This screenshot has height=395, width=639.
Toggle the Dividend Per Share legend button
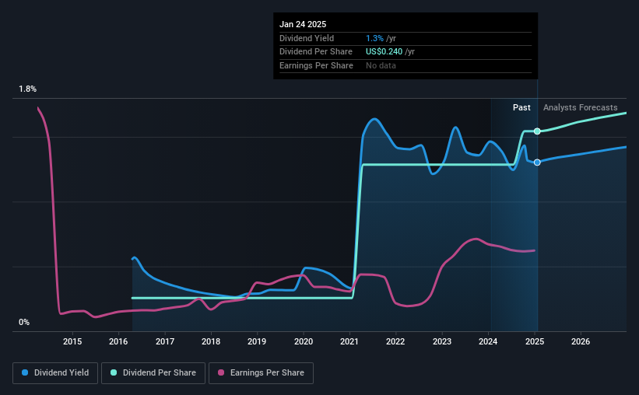tap(153, 373)
